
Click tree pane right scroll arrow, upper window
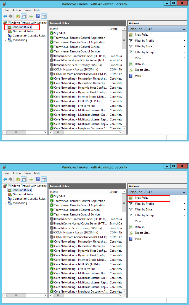click(45, 132)
